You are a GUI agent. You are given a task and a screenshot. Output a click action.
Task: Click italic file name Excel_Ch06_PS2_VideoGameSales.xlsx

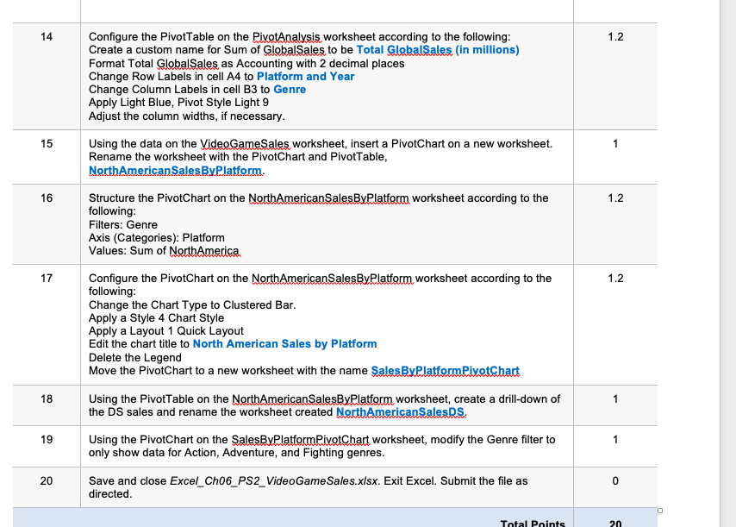coord(274,481)
